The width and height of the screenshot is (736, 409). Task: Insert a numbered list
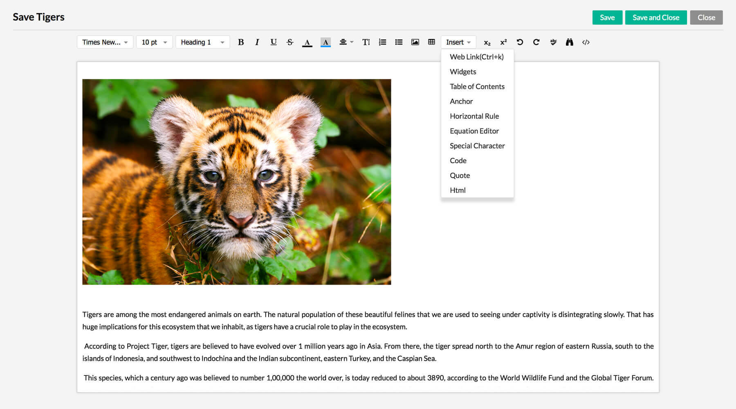click(382, 42)
